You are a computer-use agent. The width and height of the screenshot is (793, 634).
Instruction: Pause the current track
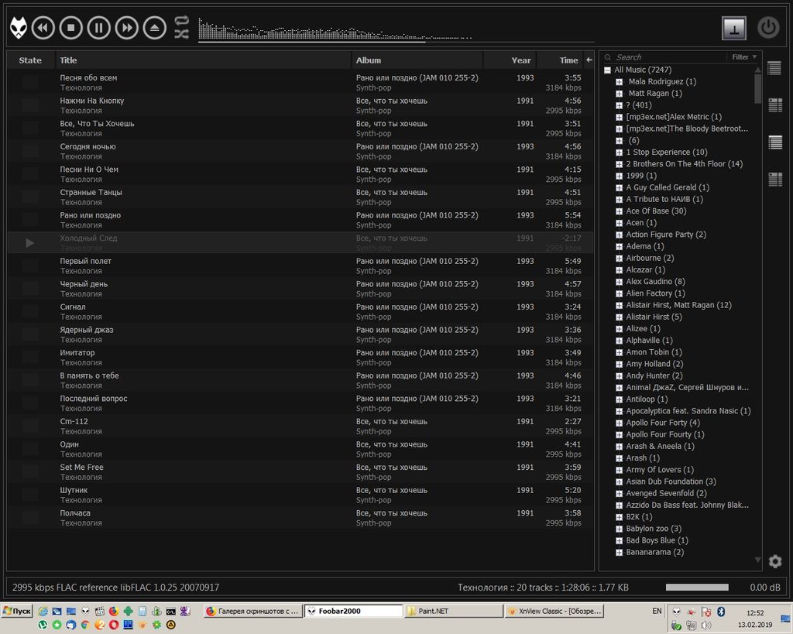[x=99, y=29]
